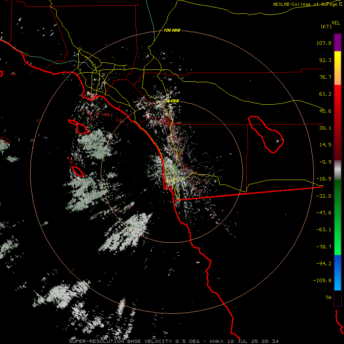The height and width of the screenshot is (344, 344).
Task: Click the 92.3 velocity scale value
Action: [325, 60]
